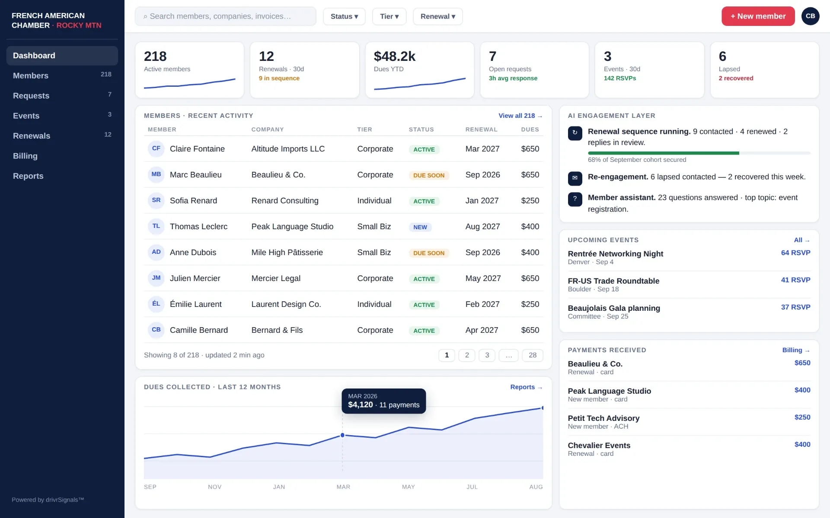Click the TIER column header
This screenshot has height=518, width=830.
pyautogui.click(x=364, y=129)
